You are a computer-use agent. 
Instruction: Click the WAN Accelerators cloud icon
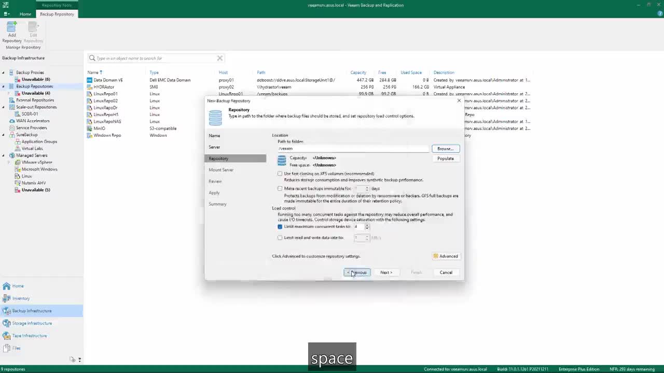point(11,121)
